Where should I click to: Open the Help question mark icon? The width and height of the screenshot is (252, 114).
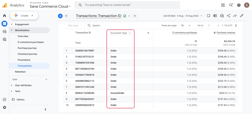click(239, 5)
